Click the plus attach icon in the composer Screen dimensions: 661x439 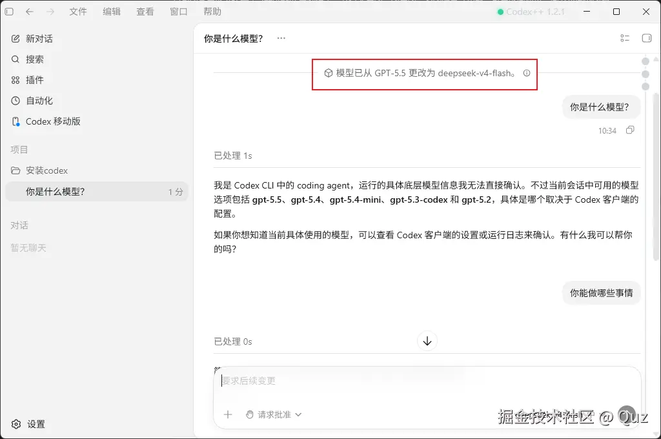pyautogui.click(x=228, y=415)
